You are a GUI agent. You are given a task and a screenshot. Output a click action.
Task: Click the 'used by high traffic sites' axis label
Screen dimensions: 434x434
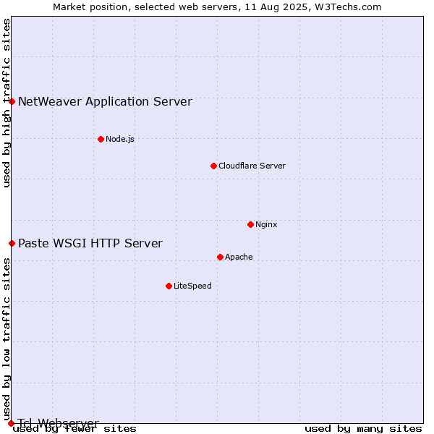(7, 103)
